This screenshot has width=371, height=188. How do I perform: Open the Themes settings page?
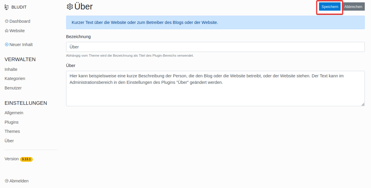(12, 131)
